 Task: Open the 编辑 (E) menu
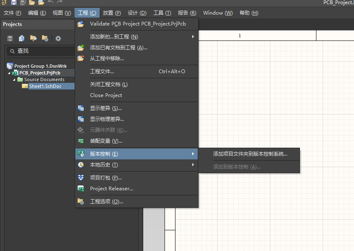(x=37, y=13)
